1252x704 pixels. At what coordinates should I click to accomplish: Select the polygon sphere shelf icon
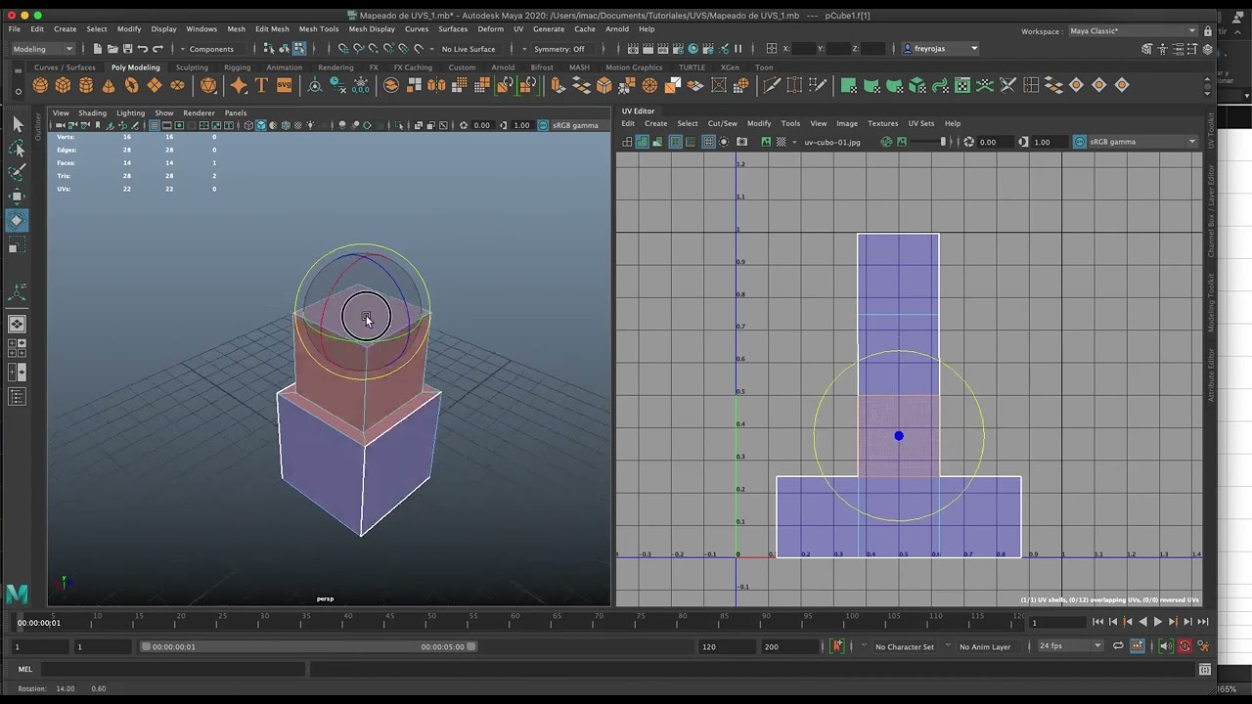(x=40, y=86)
